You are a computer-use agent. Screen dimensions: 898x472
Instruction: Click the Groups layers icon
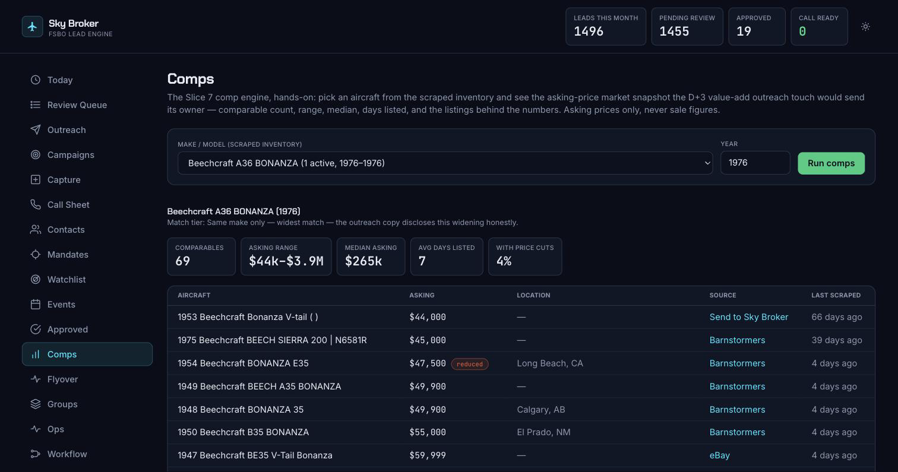pos(36,404)
